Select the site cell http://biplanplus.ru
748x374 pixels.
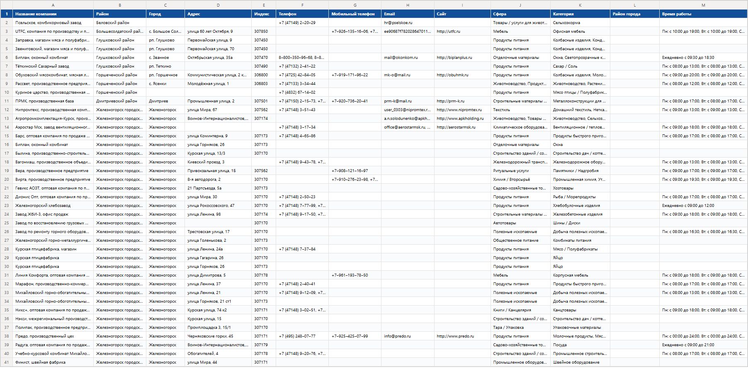pos(462,58)
